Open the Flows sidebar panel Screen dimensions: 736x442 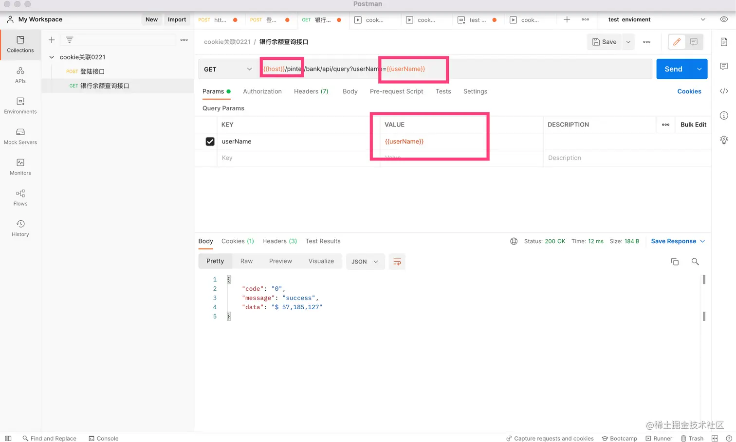pos(20,198)
